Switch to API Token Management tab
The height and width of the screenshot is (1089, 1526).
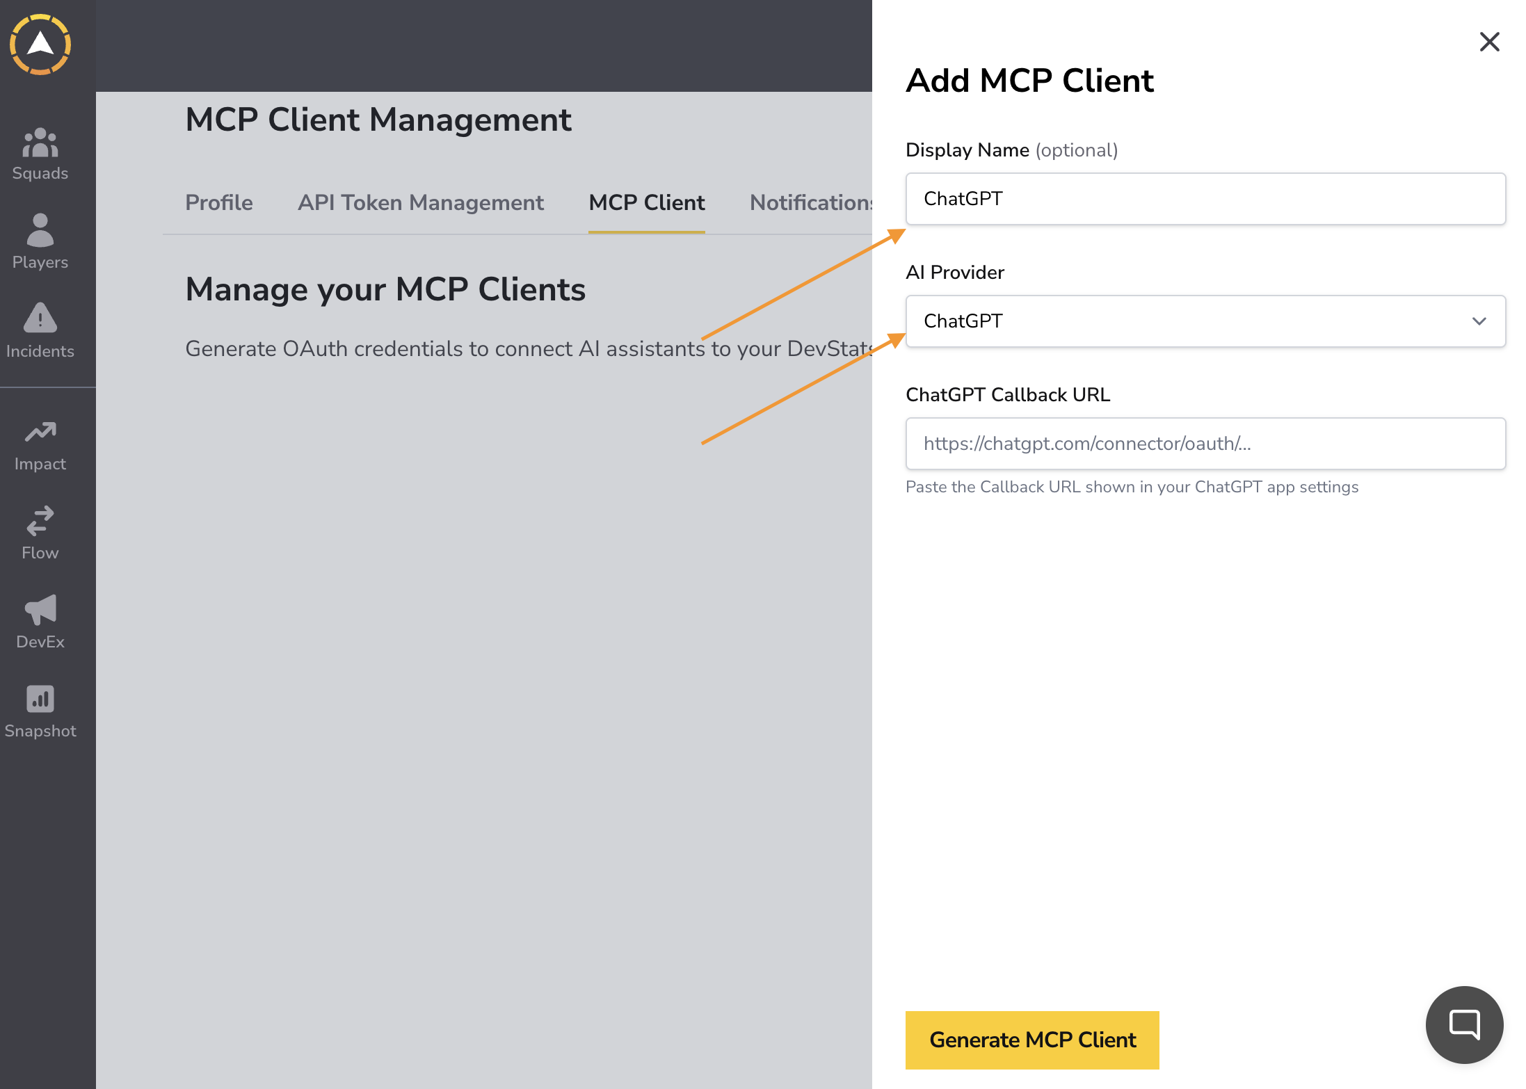(421, 202)
